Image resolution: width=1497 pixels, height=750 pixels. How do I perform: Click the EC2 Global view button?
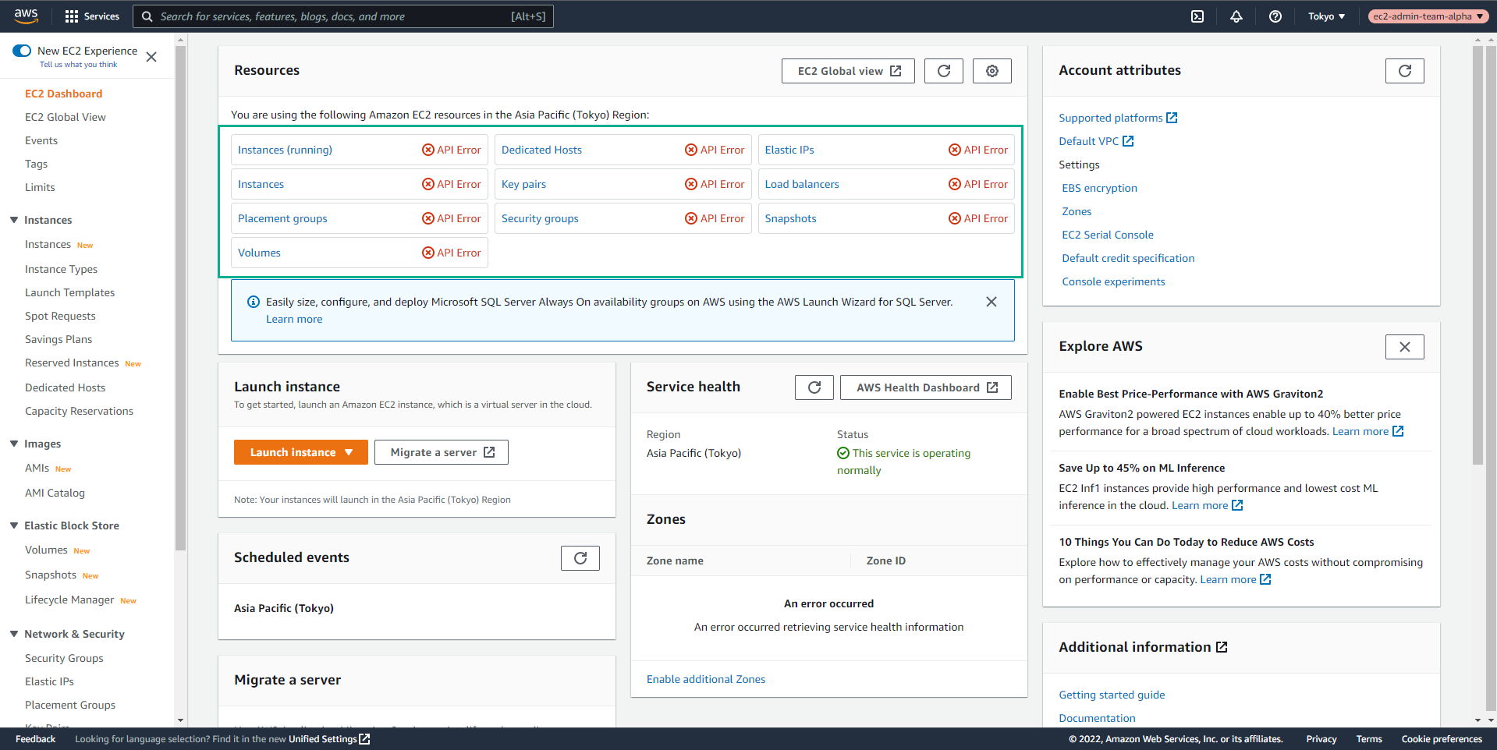[848, 71]
